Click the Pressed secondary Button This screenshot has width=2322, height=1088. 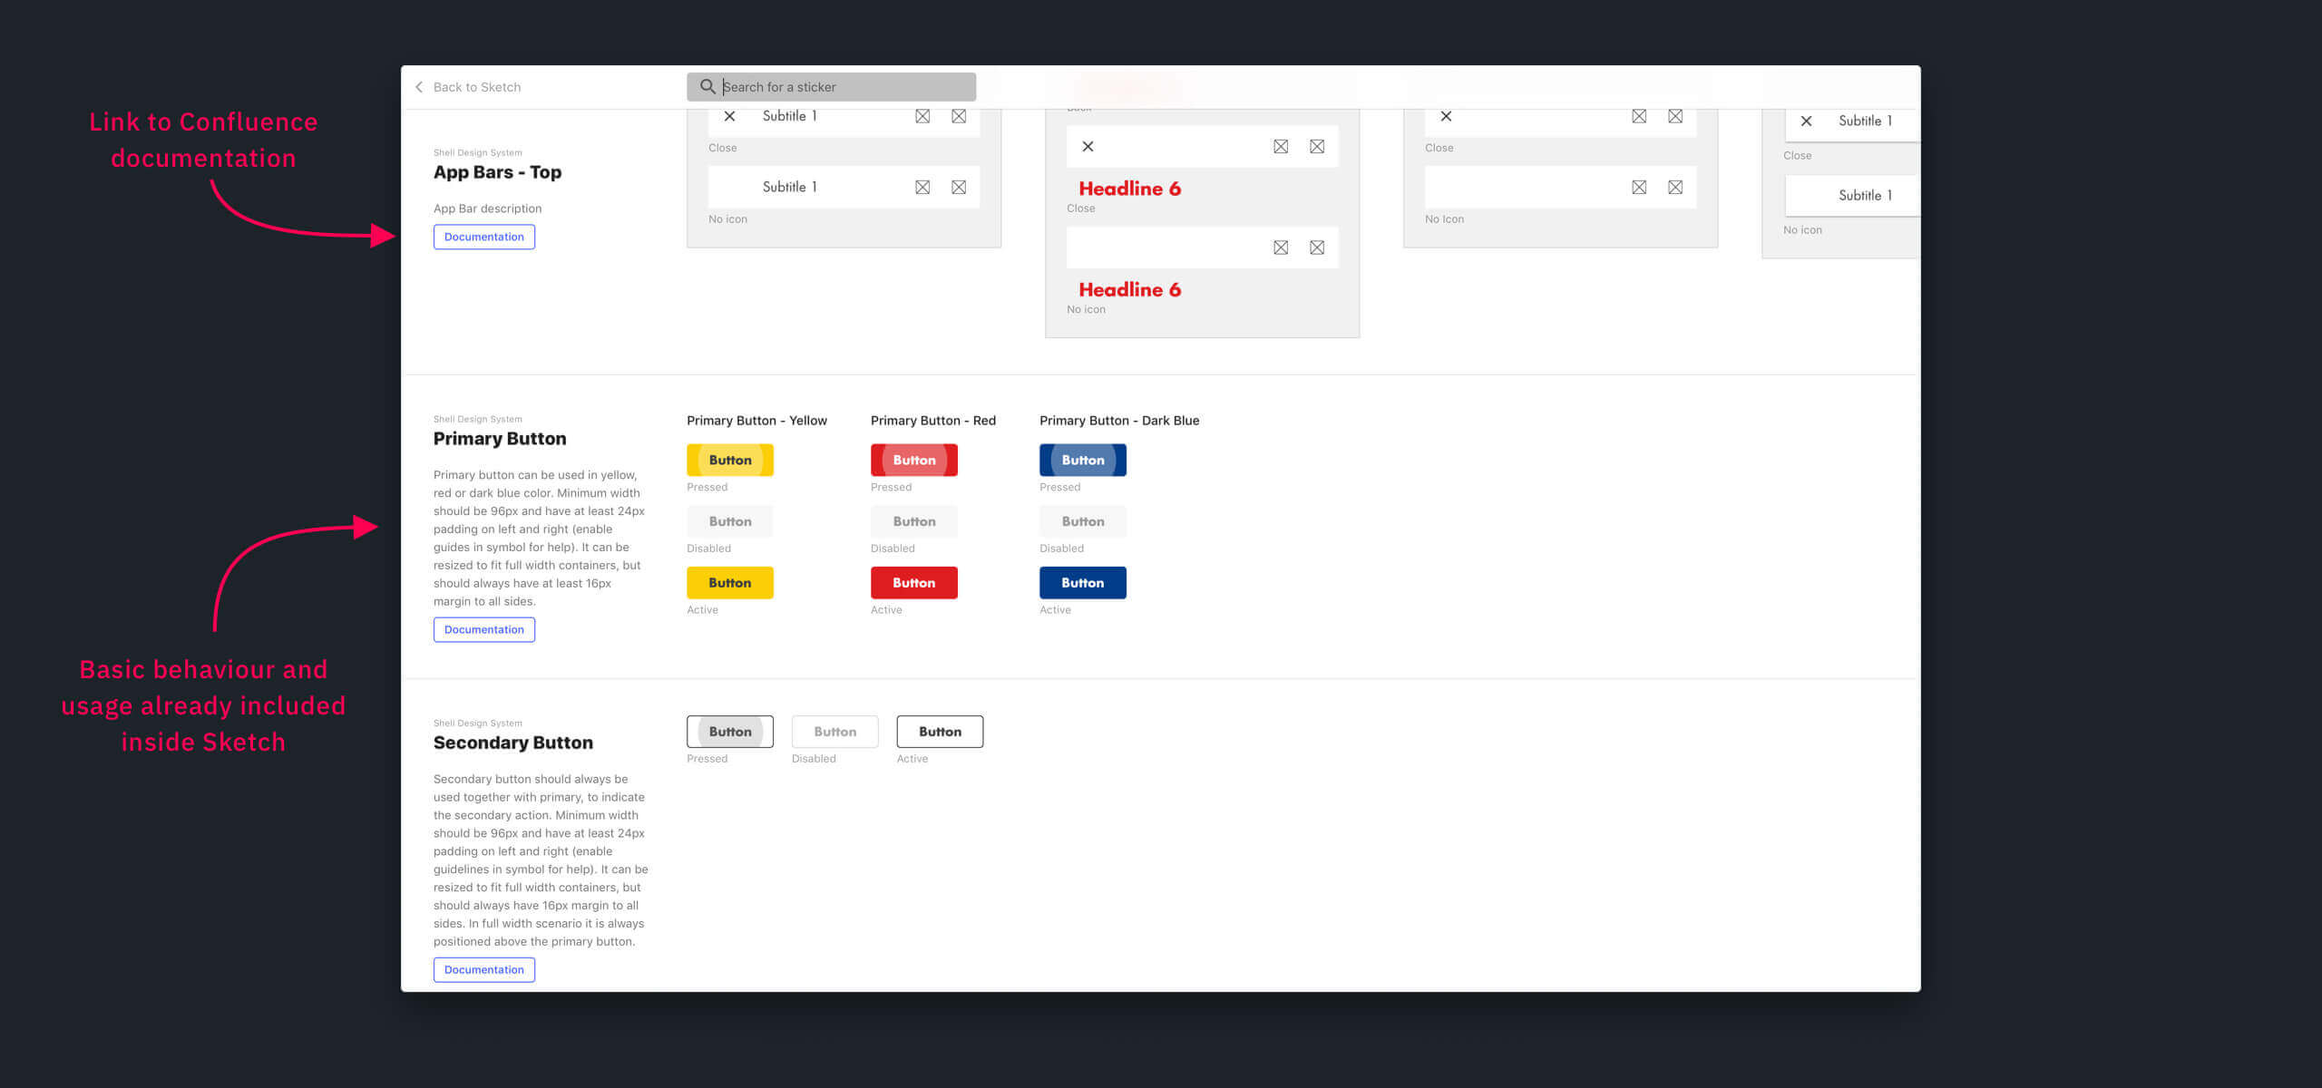point(729,731)
